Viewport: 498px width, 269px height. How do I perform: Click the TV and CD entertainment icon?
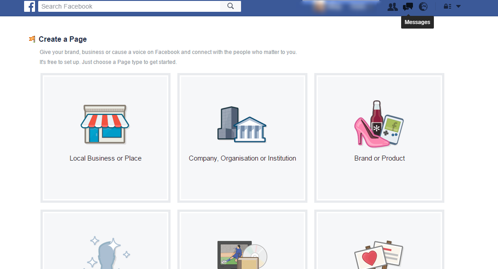[x=242, y=255]
